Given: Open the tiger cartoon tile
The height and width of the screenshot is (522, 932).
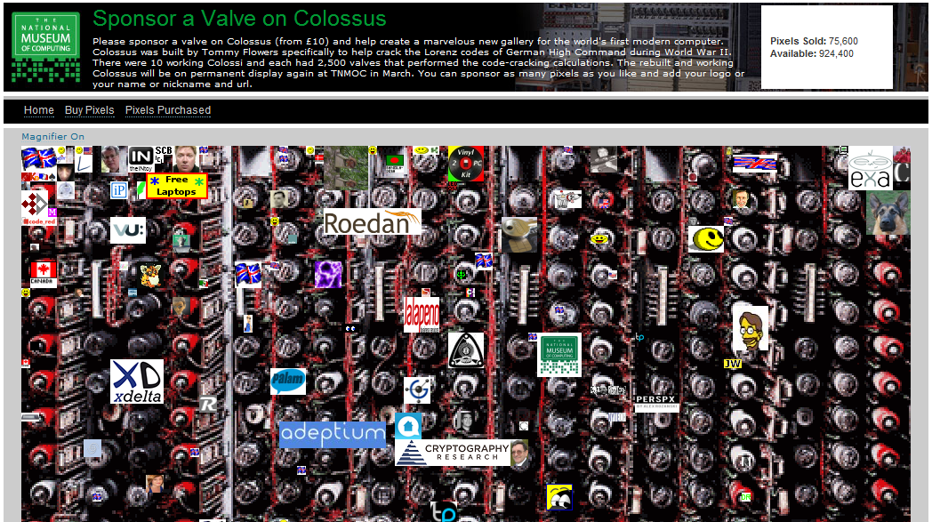Looking at the screenshot, I should coord(149,276).
